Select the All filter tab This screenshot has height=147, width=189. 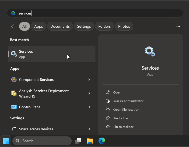pyautogui.click(x=24, y=26)
